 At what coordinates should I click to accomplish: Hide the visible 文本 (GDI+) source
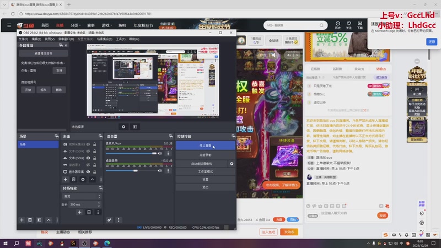(x=88, y=158)
